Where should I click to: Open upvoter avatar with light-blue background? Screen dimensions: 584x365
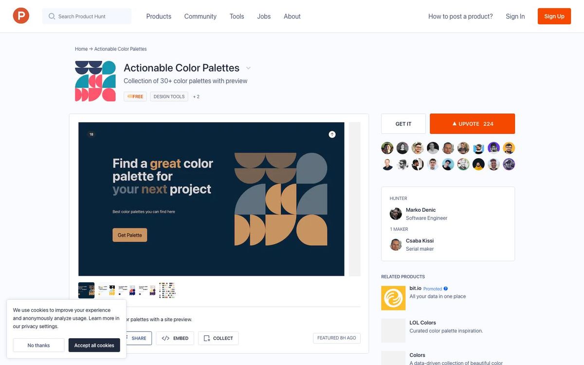[x=448, y=164]
